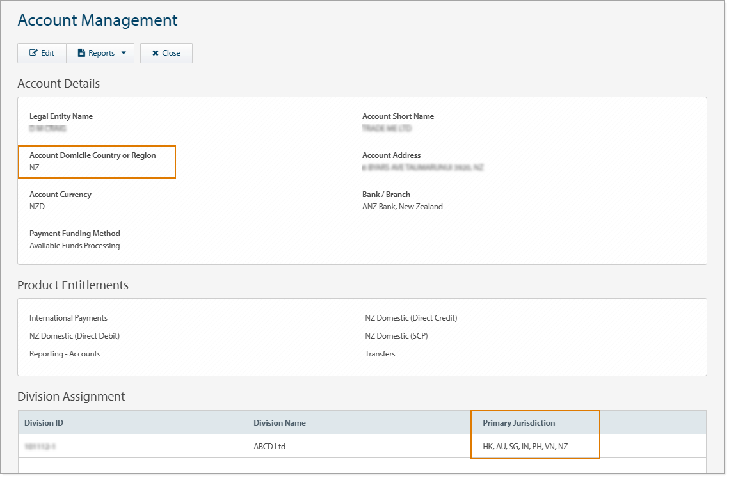Click the X icon inside the Close button
Screen dimensions: 729x478
(154, 52)
